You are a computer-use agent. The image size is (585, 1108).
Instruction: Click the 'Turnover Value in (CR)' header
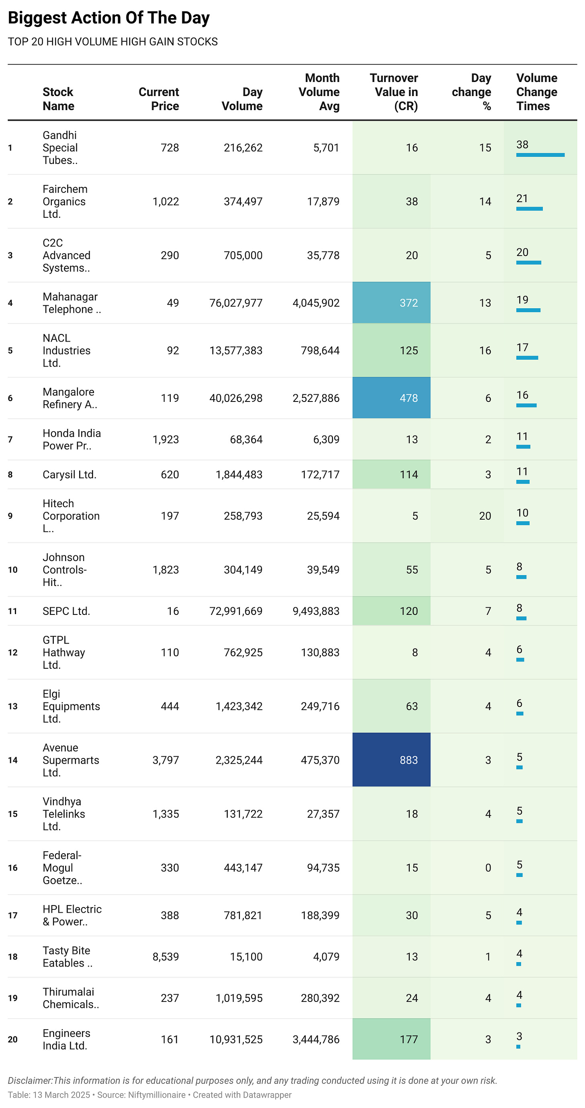pos(394,92)
